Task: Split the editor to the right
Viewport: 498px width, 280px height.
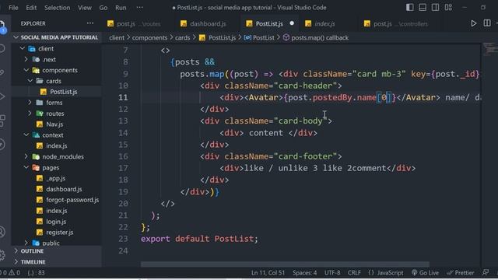Action: coord(487,23)
